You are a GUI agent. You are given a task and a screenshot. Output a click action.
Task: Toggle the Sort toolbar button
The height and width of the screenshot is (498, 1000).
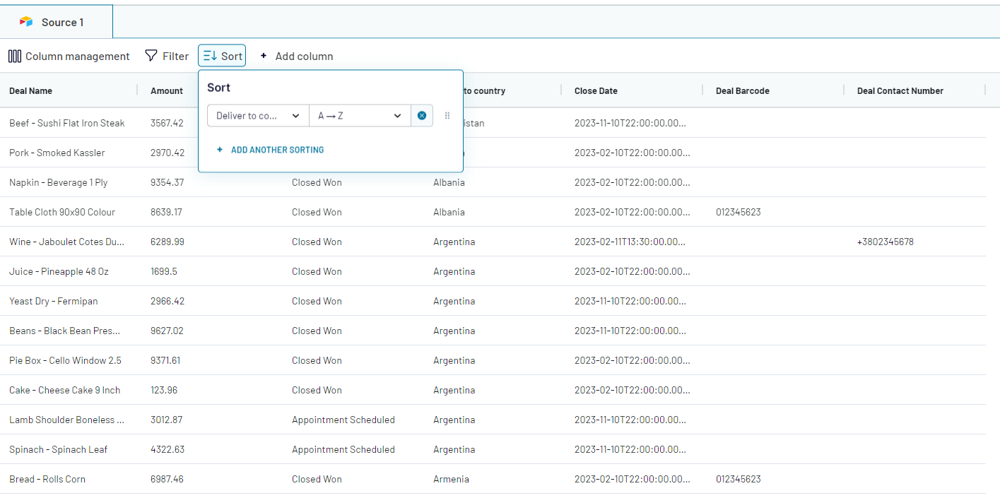pos(222,56)
